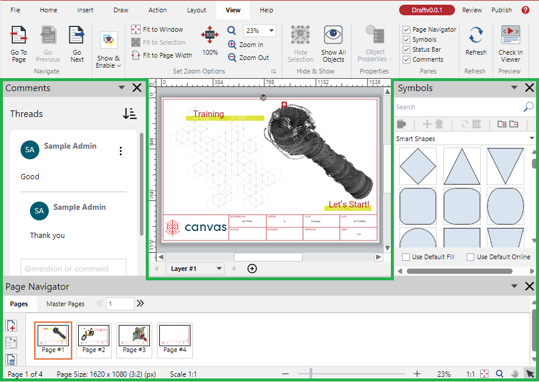Viewport: 539px width, 382px height.
Task: Toggle the Status Bar checkbox
Action: [407, 49]
